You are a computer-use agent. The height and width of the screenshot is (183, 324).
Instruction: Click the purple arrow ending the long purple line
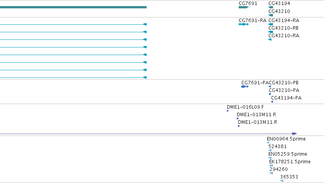294,134
